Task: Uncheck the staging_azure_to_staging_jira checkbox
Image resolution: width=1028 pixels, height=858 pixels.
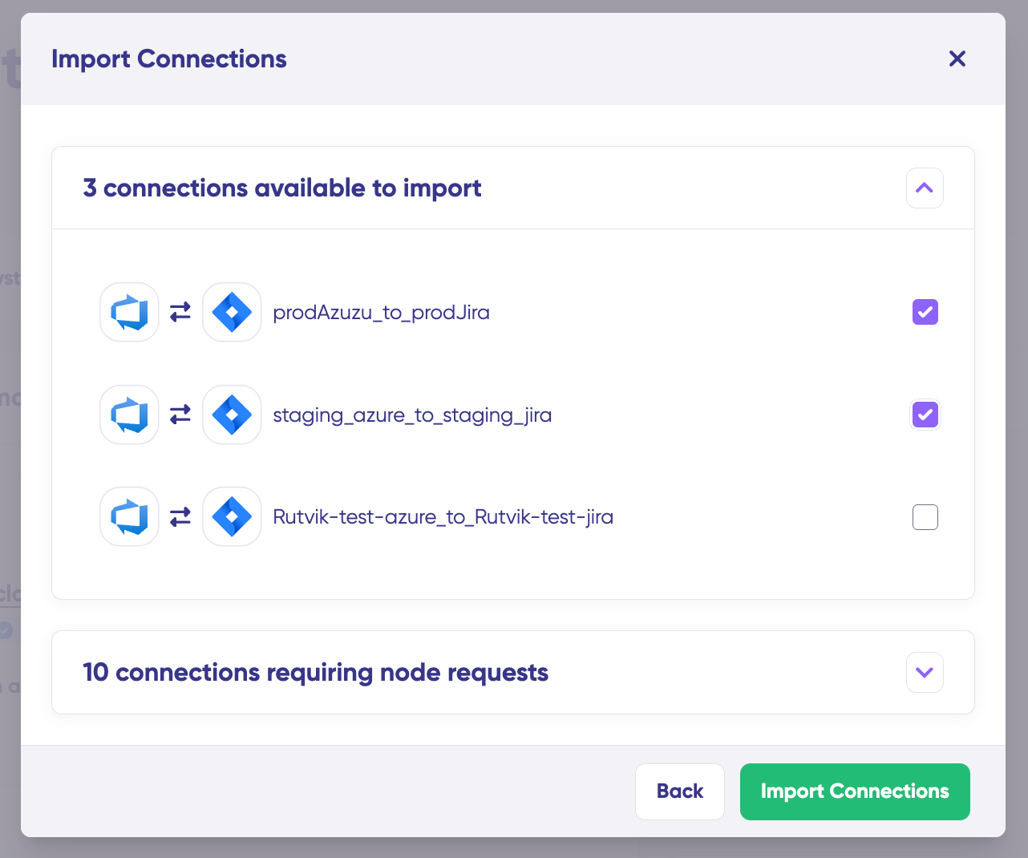Action: 925,415
